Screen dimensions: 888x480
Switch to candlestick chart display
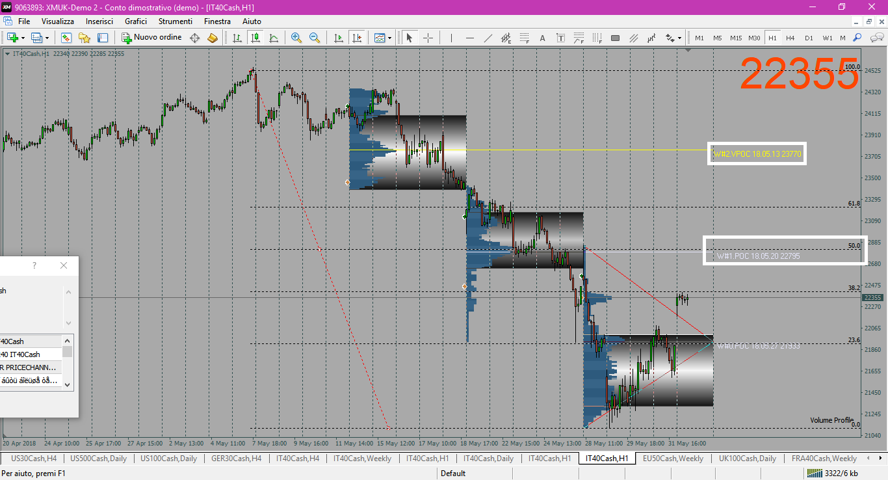255,38
